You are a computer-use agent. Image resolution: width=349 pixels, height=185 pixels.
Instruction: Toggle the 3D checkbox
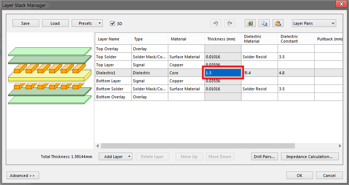[113, 23]
